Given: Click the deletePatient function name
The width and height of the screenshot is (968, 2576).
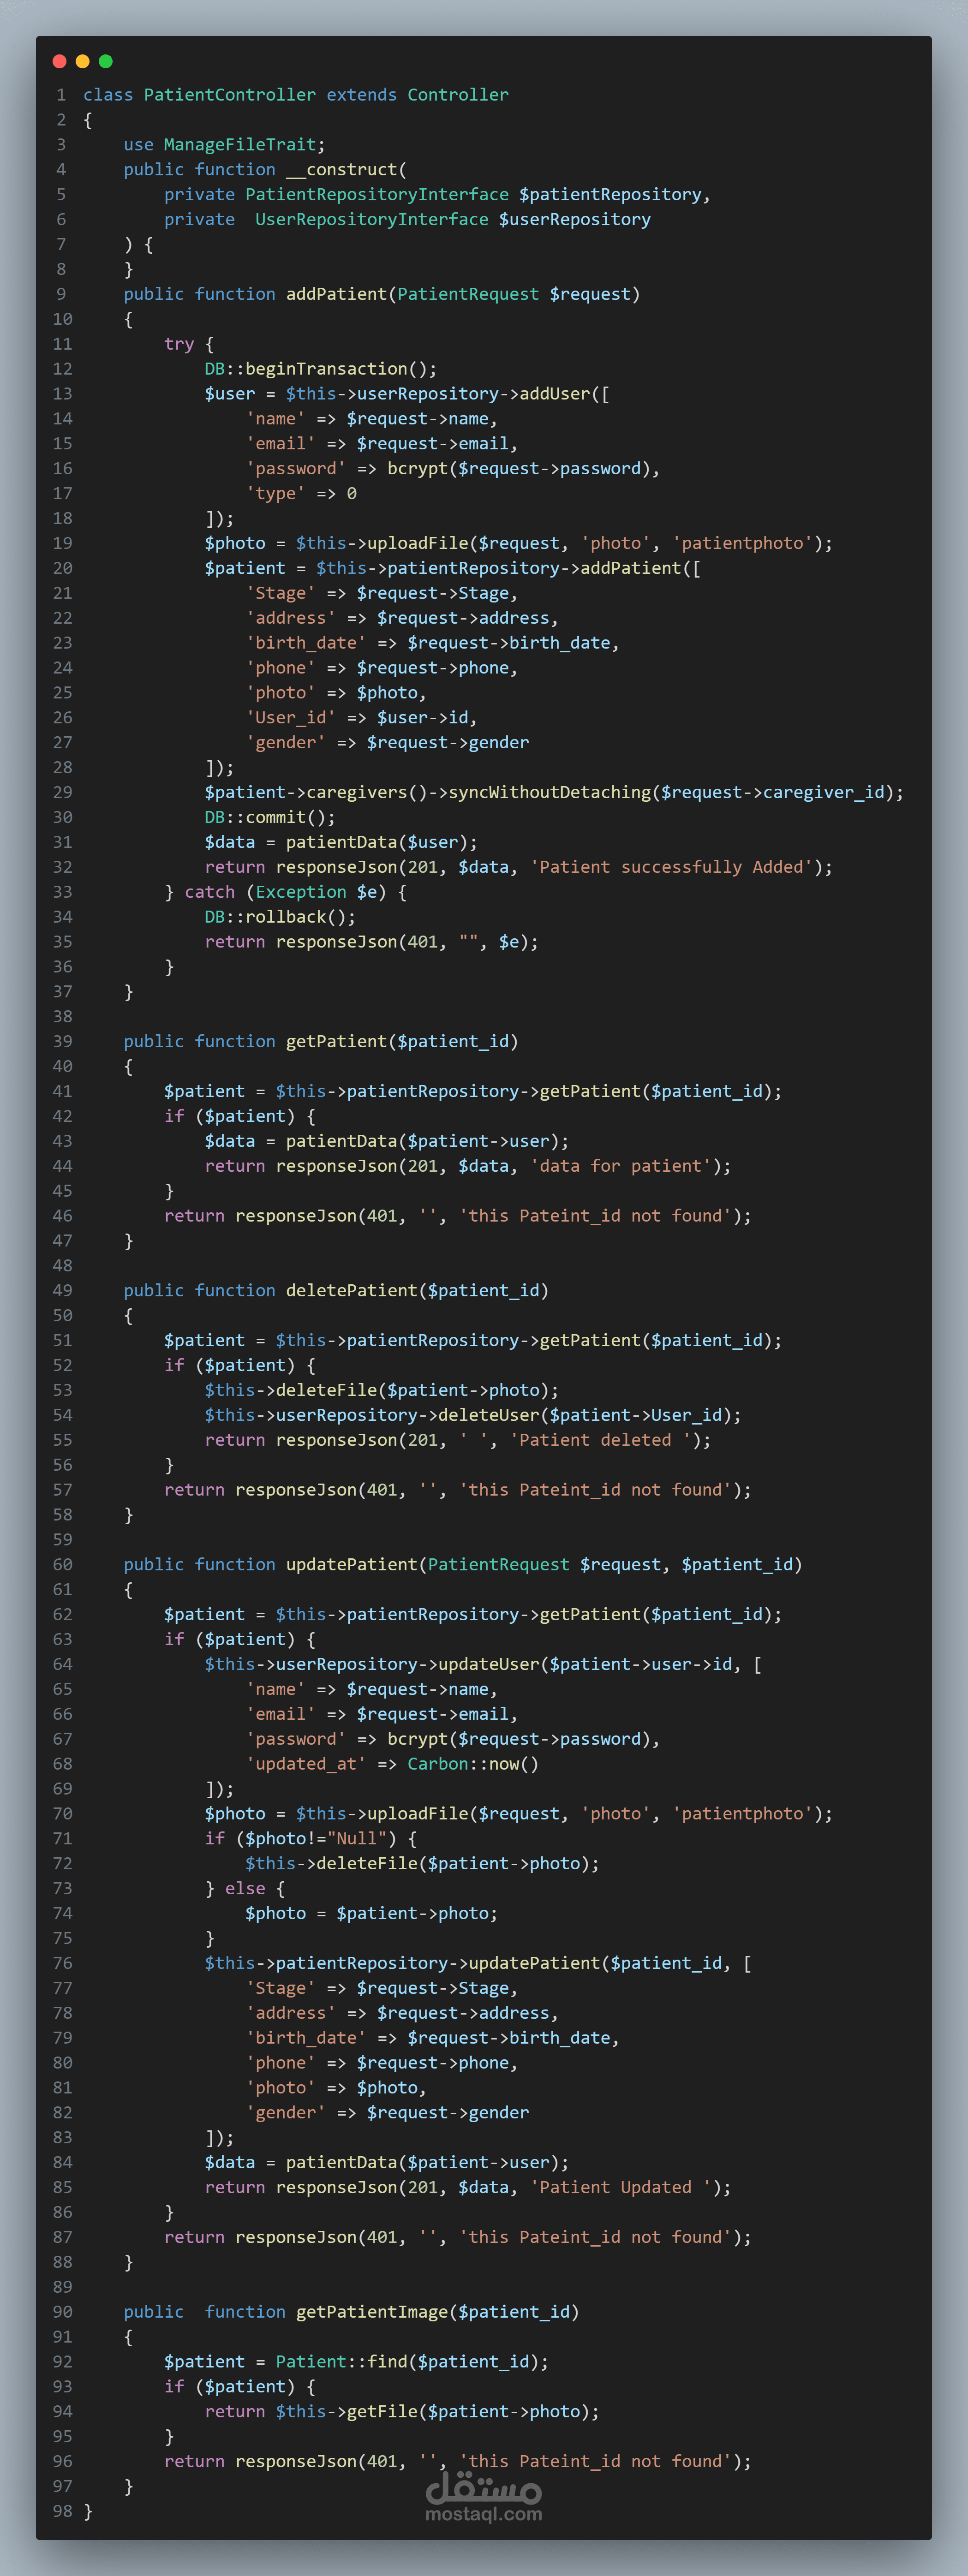Looking at the screenshot, I should pyautogui.click(x=351, y=1291).
